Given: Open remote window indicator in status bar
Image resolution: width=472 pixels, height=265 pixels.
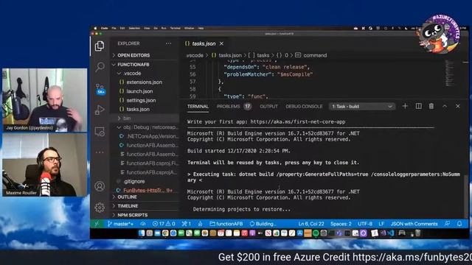Looking at the screenshot, I should [97, 224].
